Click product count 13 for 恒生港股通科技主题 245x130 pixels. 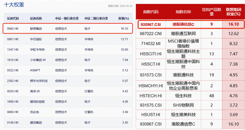[212, 54]
